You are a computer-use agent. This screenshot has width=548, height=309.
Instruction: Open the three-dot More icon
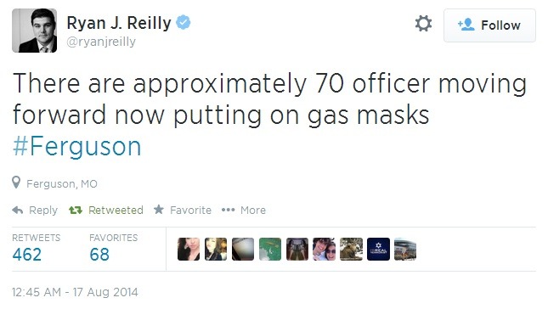(228, 211)
